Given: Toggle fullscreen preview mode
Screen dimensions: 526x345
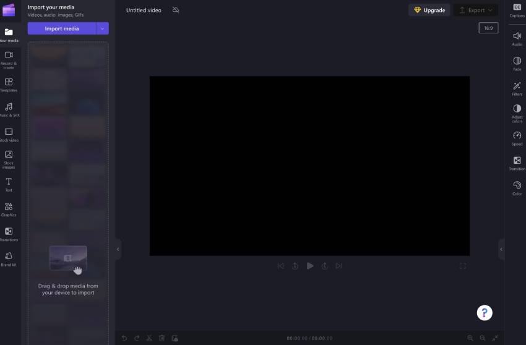Looking at the screenshot, I should [x=463, y=266].
